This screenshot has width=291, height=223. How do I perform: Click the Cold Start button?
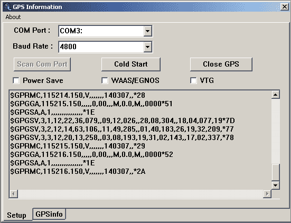pos(131,64)
